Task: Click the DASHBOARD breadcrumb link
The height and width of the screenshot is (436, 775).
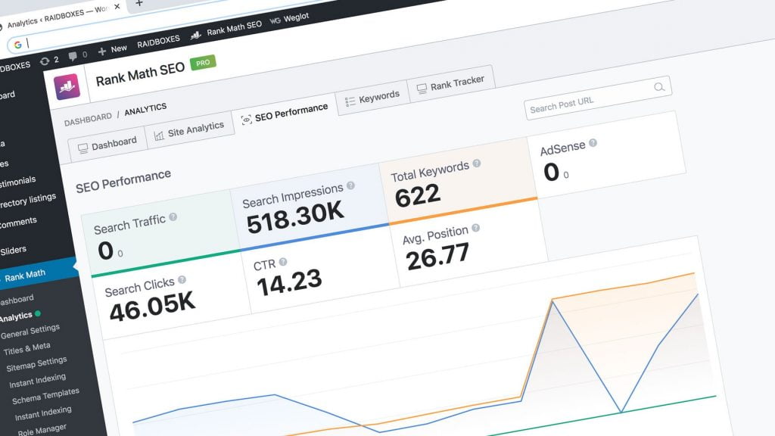Action: pos(87,119)
